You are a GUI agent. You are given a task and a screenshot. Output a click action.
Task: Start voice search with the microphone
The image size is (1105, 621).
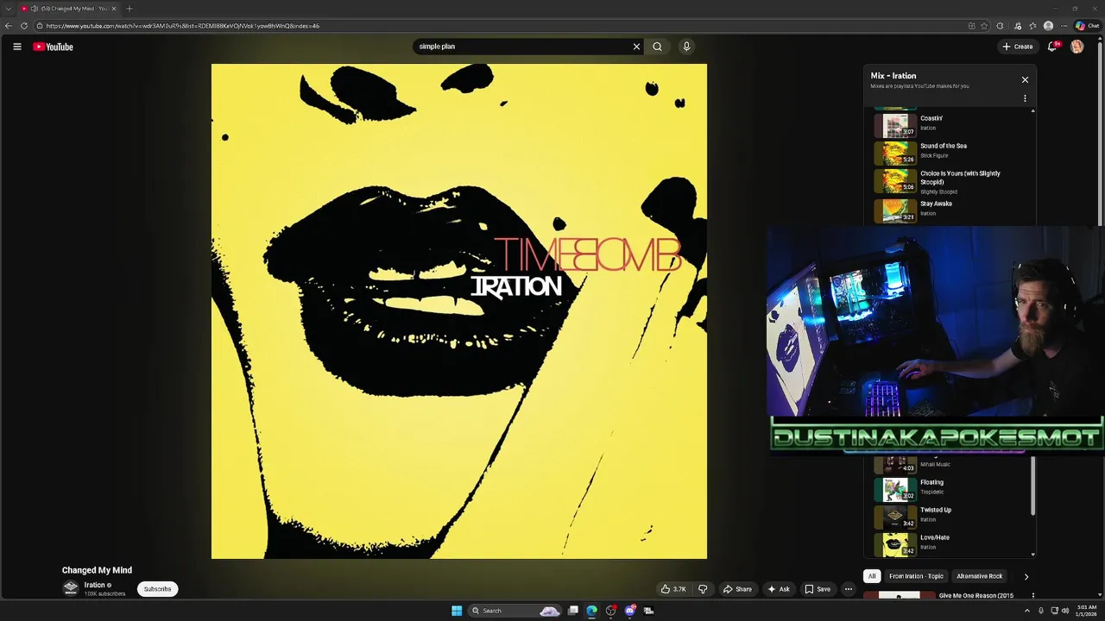click(x=686, y=47)
